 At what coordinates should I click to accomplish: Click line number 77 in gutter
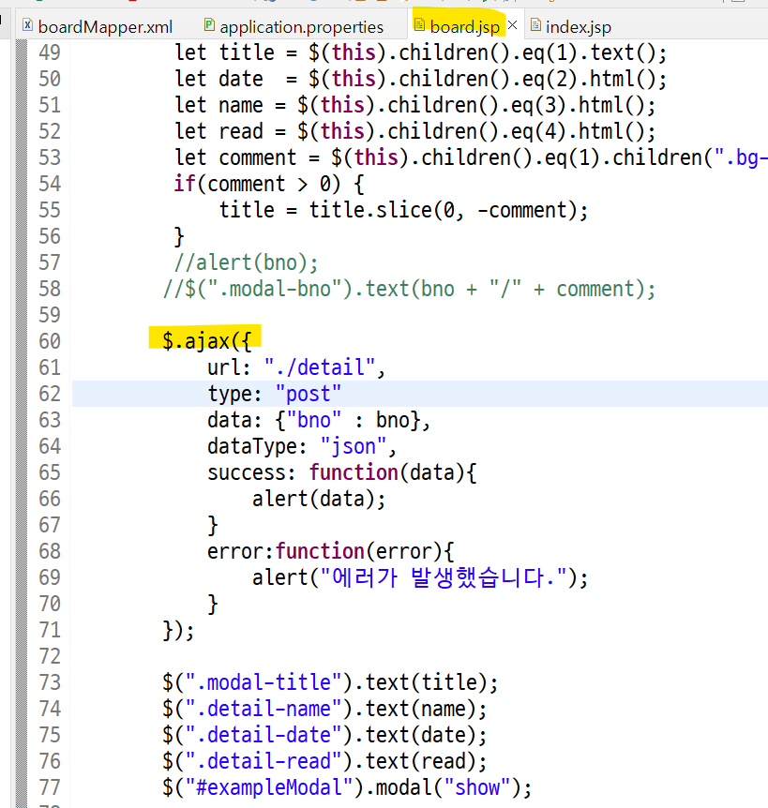coord(50,788)
